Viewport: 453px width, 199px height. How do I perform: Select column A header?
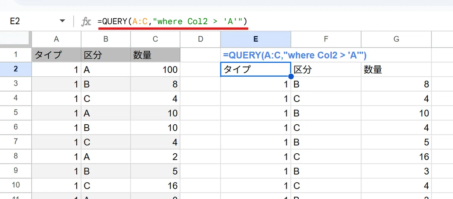pos(56,39)
